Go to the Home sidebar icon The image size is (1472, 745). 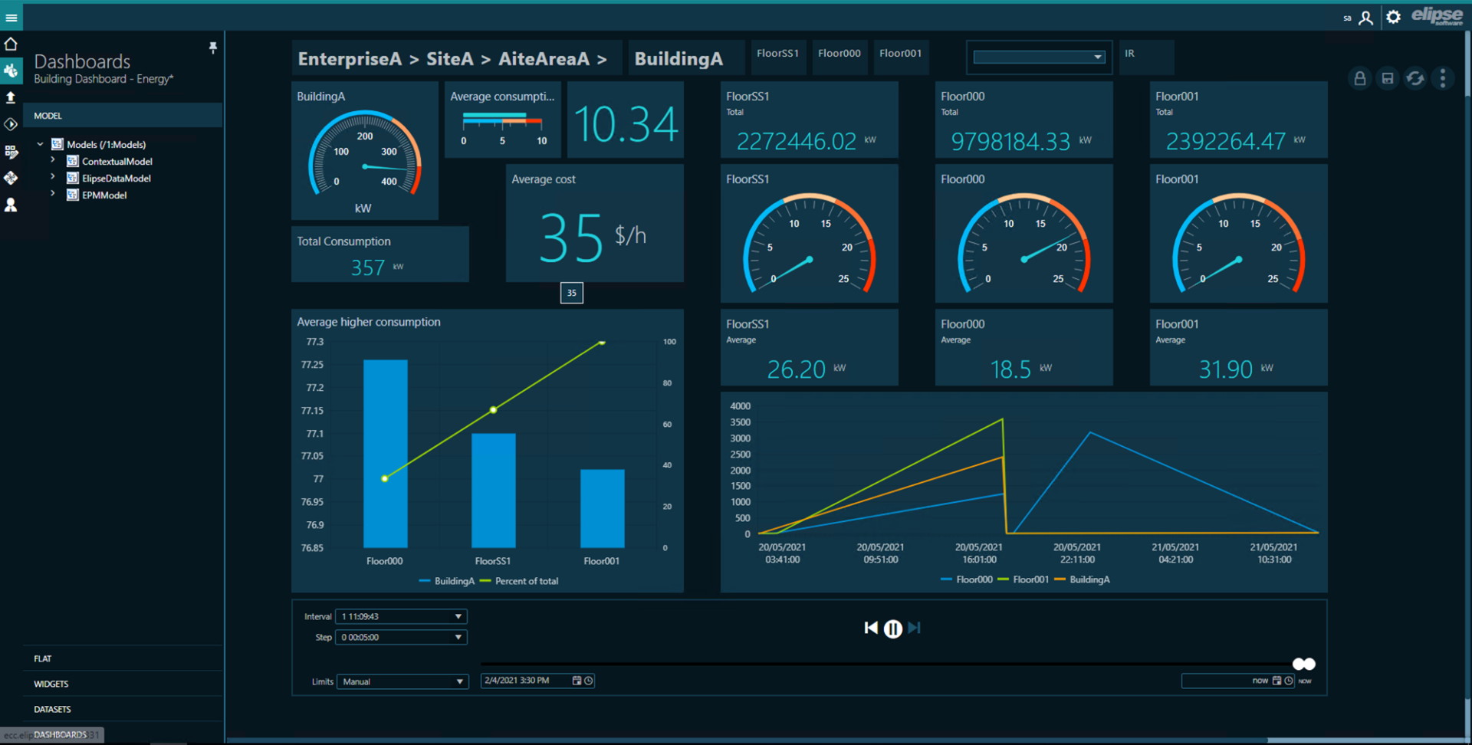tap(11, 44)
